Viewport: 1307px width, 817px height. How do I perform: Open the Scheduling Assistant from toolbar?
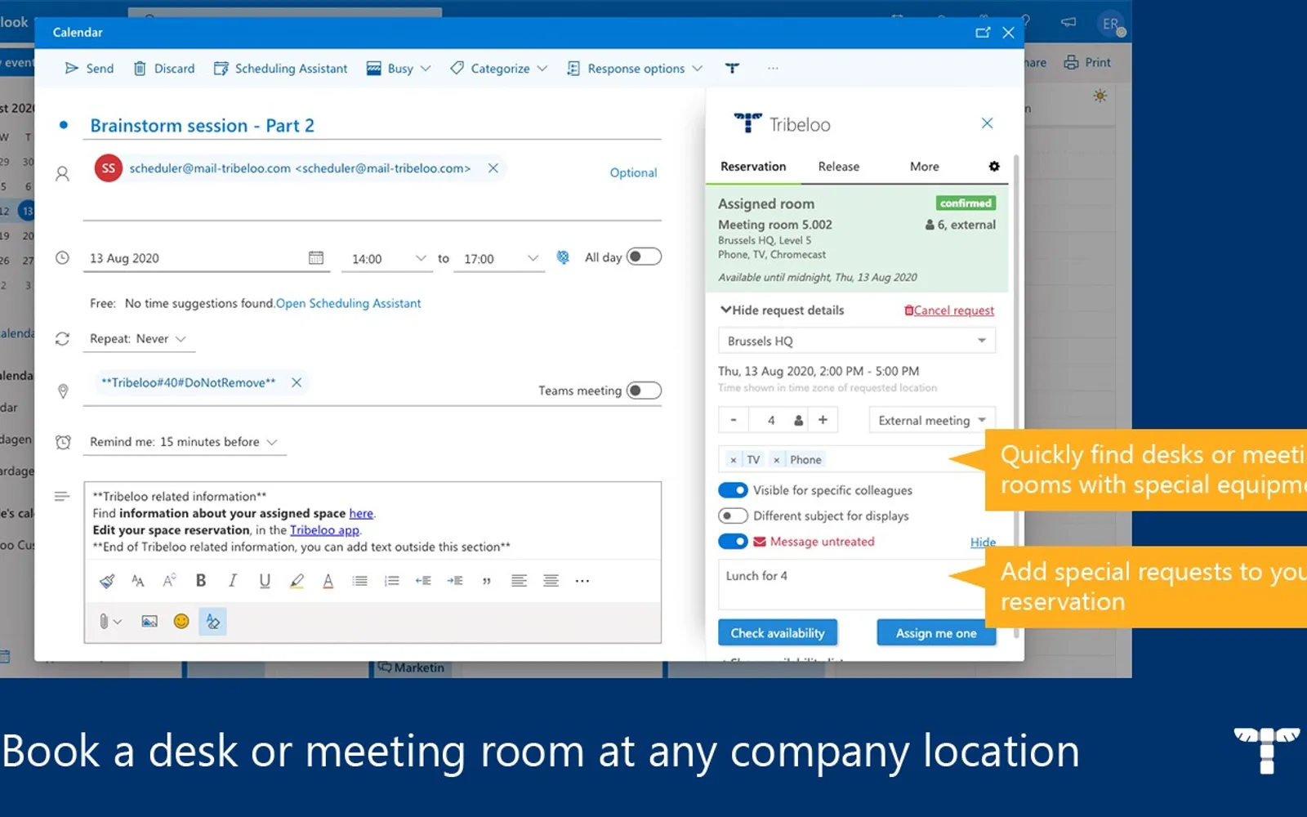pos(280,69)
